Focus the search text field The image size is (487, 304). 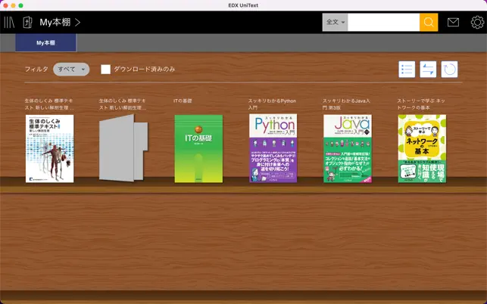click(383, 22)
